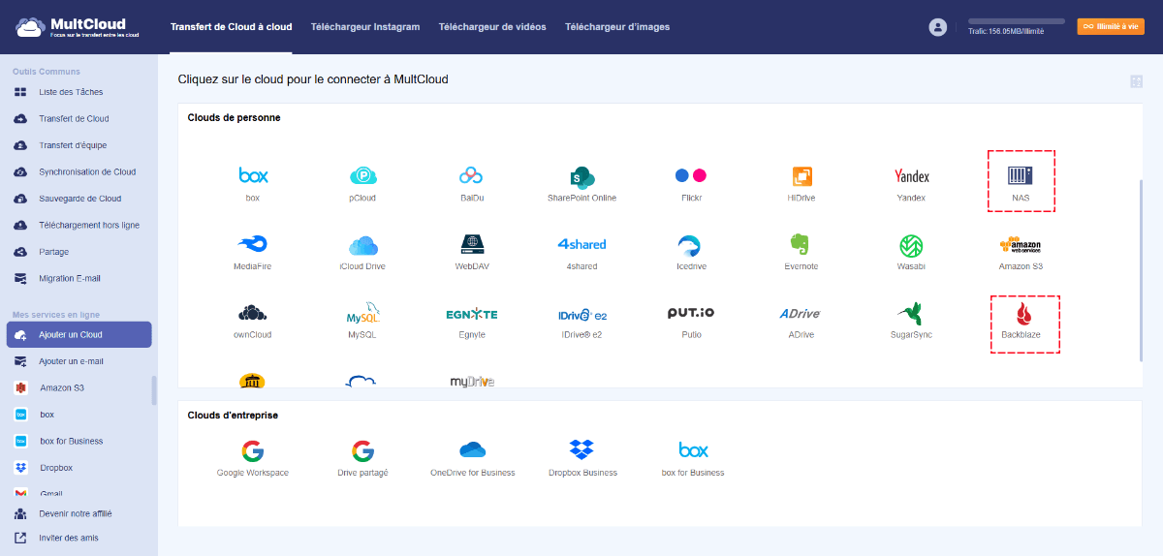This screenshot has width=1163, height=556.
Task: Select the Wasabi cloud icon
Action: pyautogui.click(x=910, y=244)
